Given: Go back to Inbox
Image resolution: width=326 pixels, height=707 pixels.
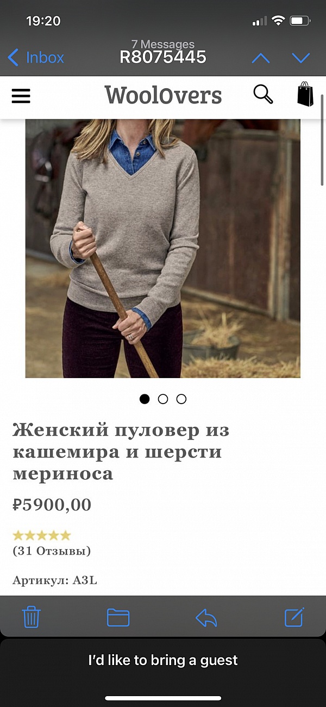Looking at the screenshot, I should (36, 57).
